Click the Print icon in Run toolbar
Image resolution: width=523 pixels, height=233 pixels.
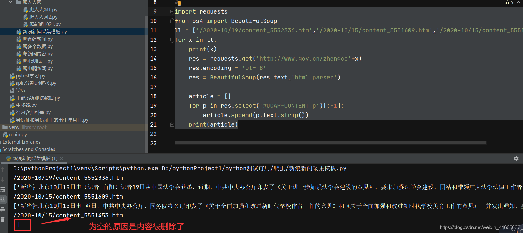pos(3,209)
